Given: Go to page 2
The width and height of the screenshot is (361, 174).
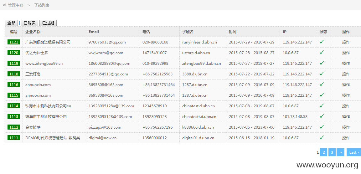Looking at the screenshot, I should [323, 152].
